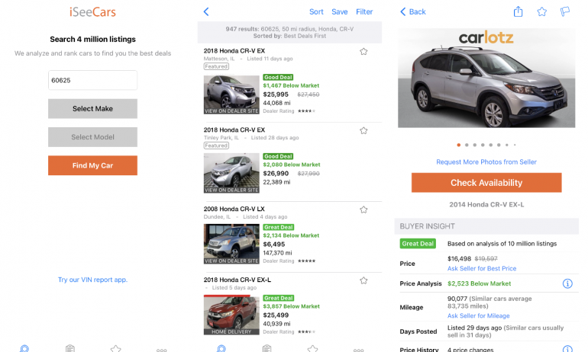Favorite the 2018 Honda CR-V EX-L
588x352 pixels.
click(x=363, y=280)
